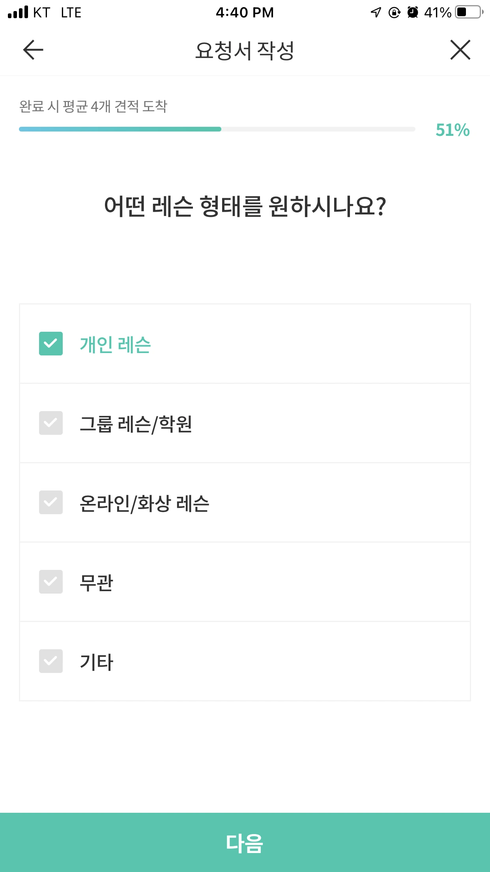Viewport: 490px width, 872px height.
Task: Tap the location arrow status icon
Action: (376, 12)
